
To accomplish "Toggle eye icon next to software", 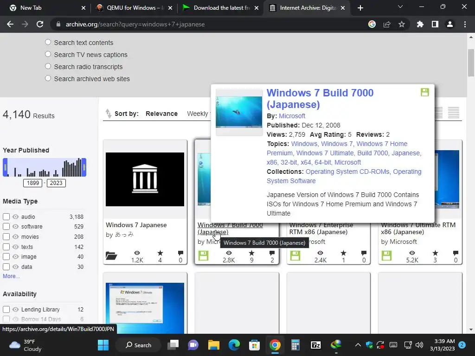I will pyautogui.click(x=15, y=226).
